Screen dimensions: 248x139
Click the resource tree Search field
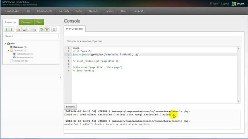[31, 36]
